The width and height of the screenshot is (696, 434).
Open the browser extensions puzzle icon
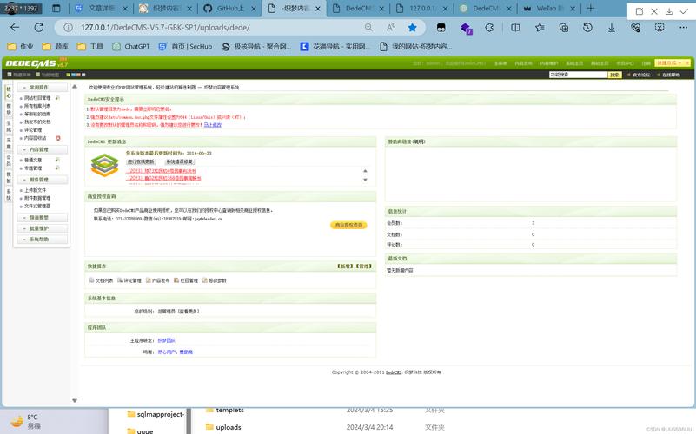point(489,28)
